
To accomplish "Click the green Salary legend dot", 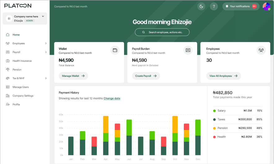I will pos(214,111).
